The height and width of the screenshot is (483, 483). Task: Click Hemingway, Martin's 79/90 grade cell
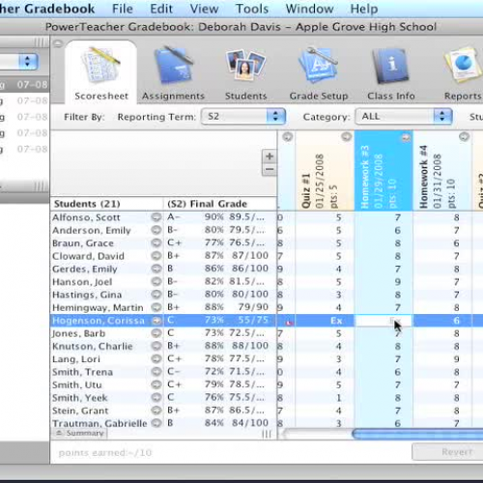pos(253,307)
